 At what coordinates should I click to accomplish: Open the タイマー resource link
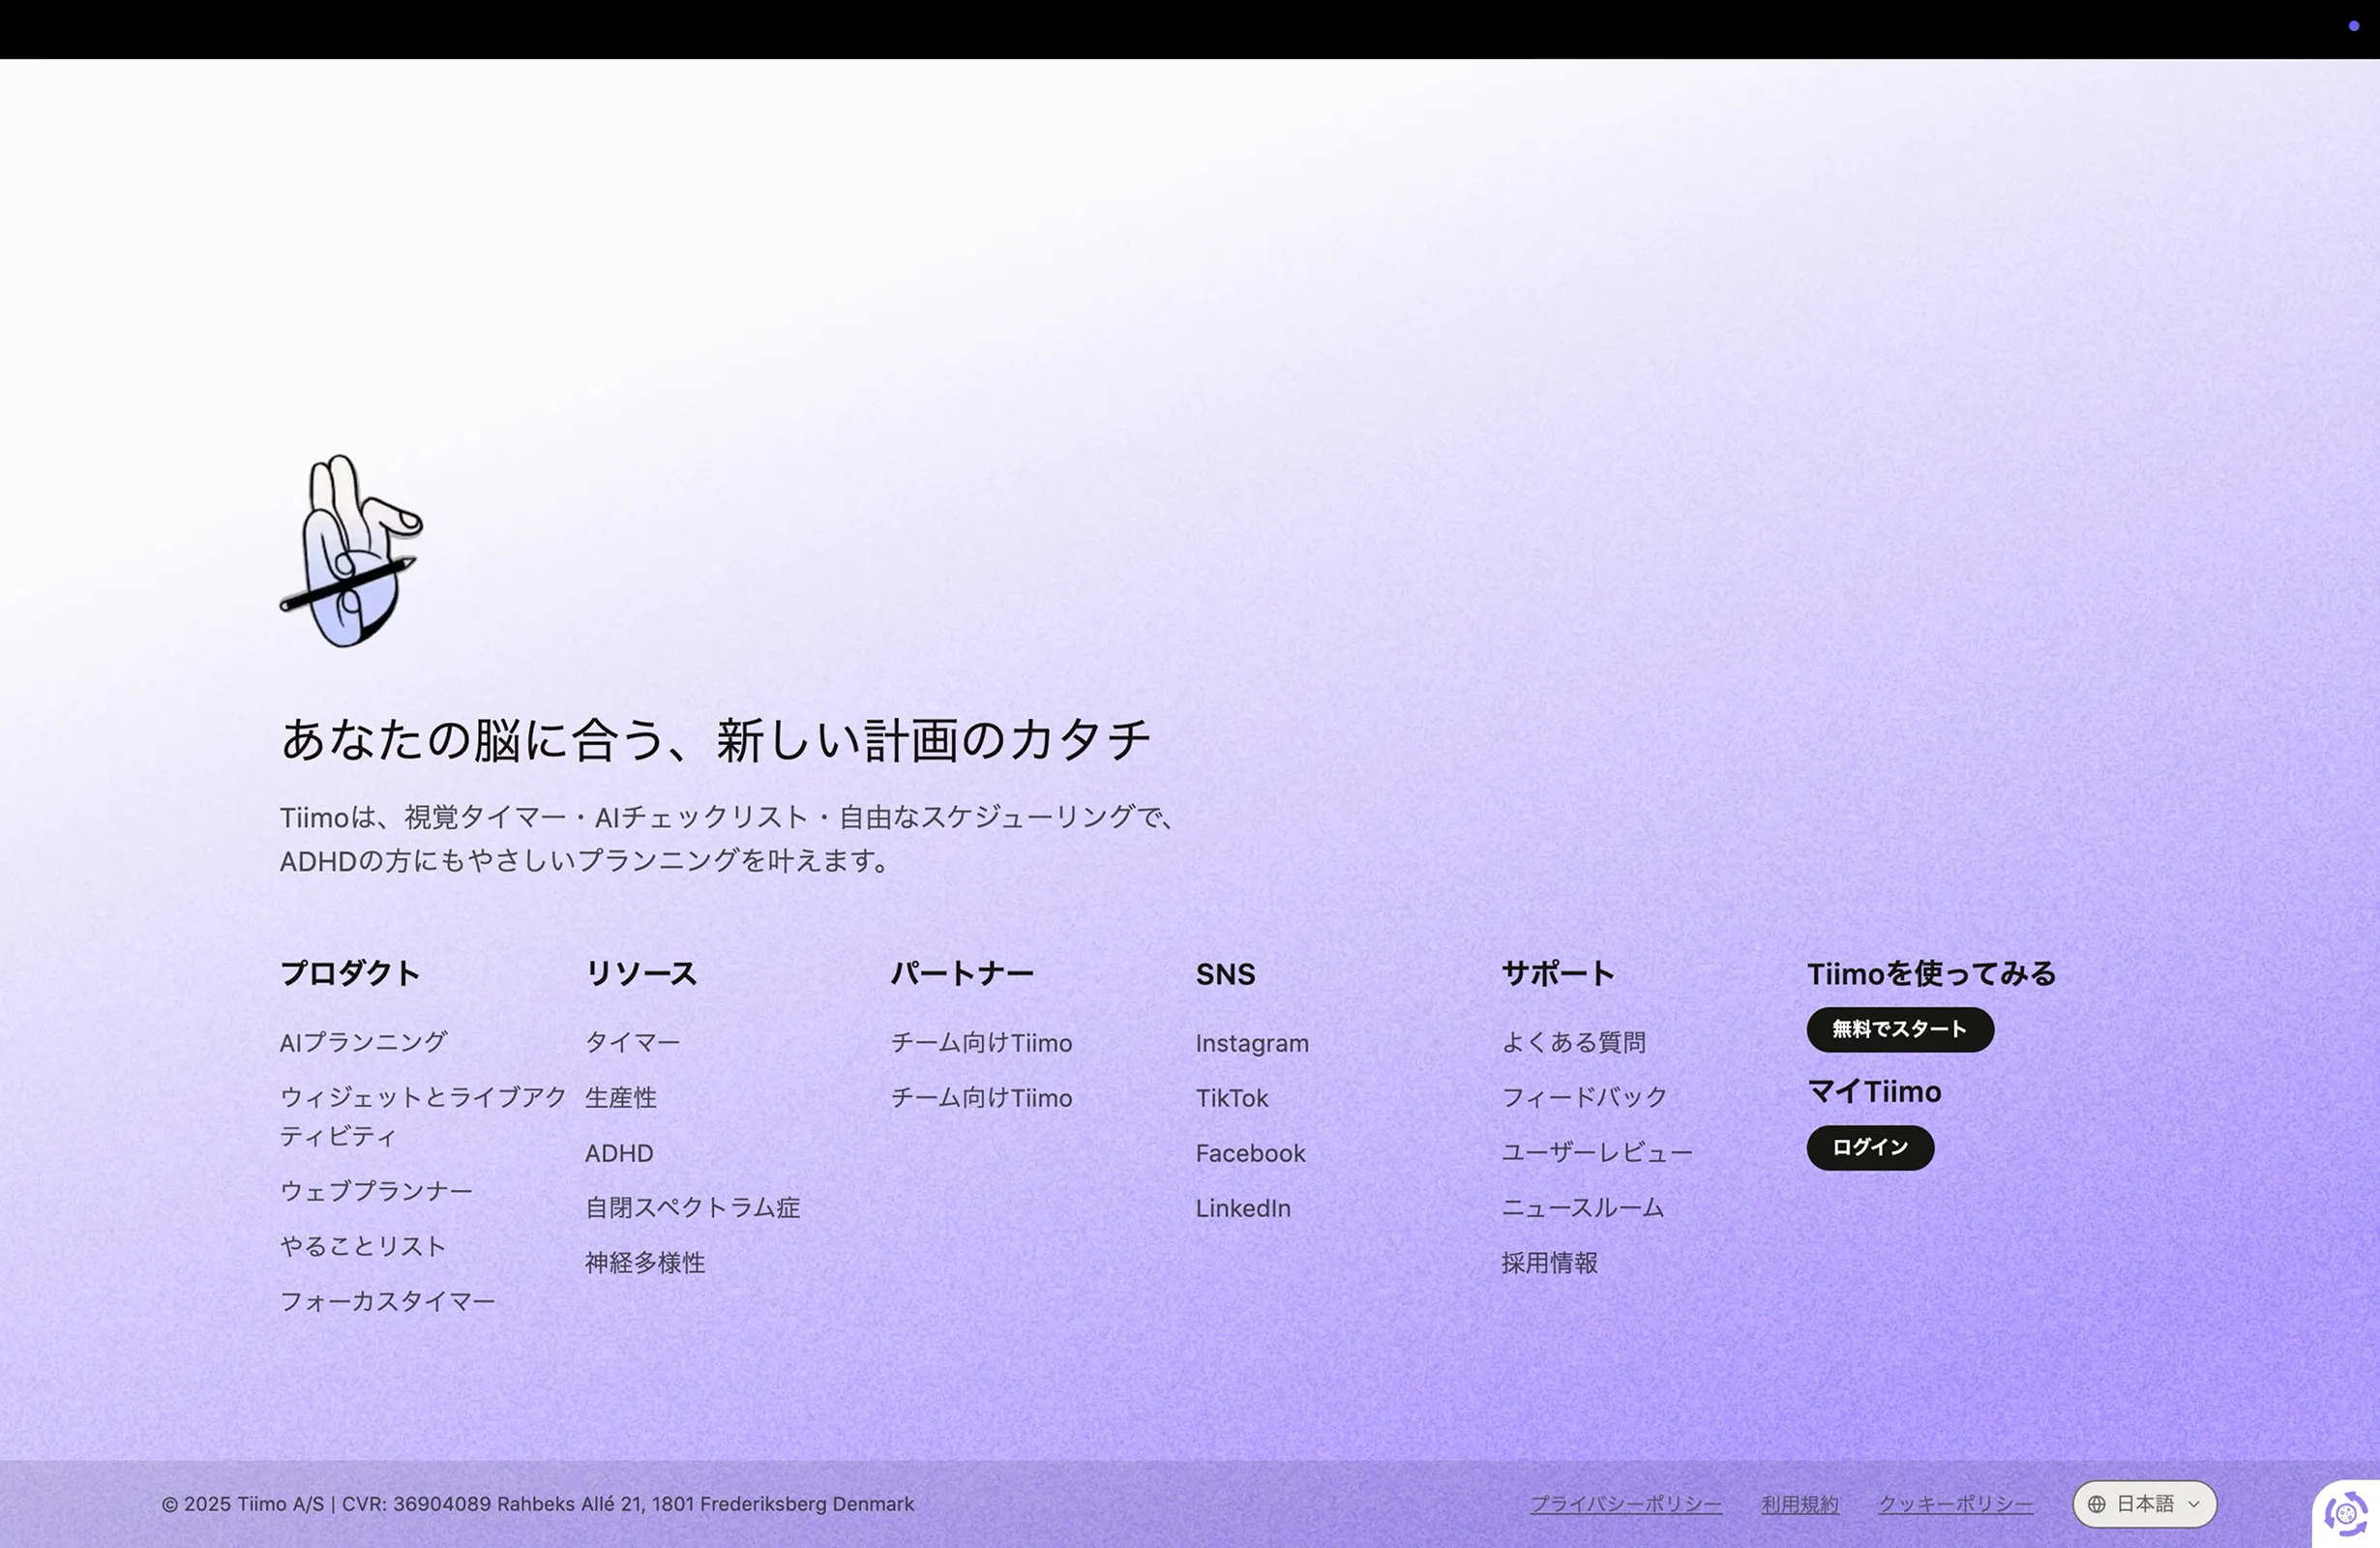(632, 1042)
